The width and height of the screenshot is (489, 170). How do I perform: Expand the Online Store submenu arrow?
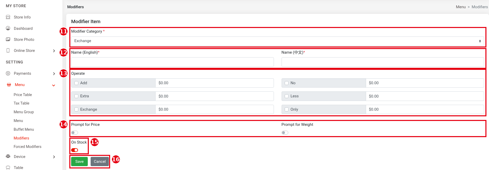[x=54, y=51]
